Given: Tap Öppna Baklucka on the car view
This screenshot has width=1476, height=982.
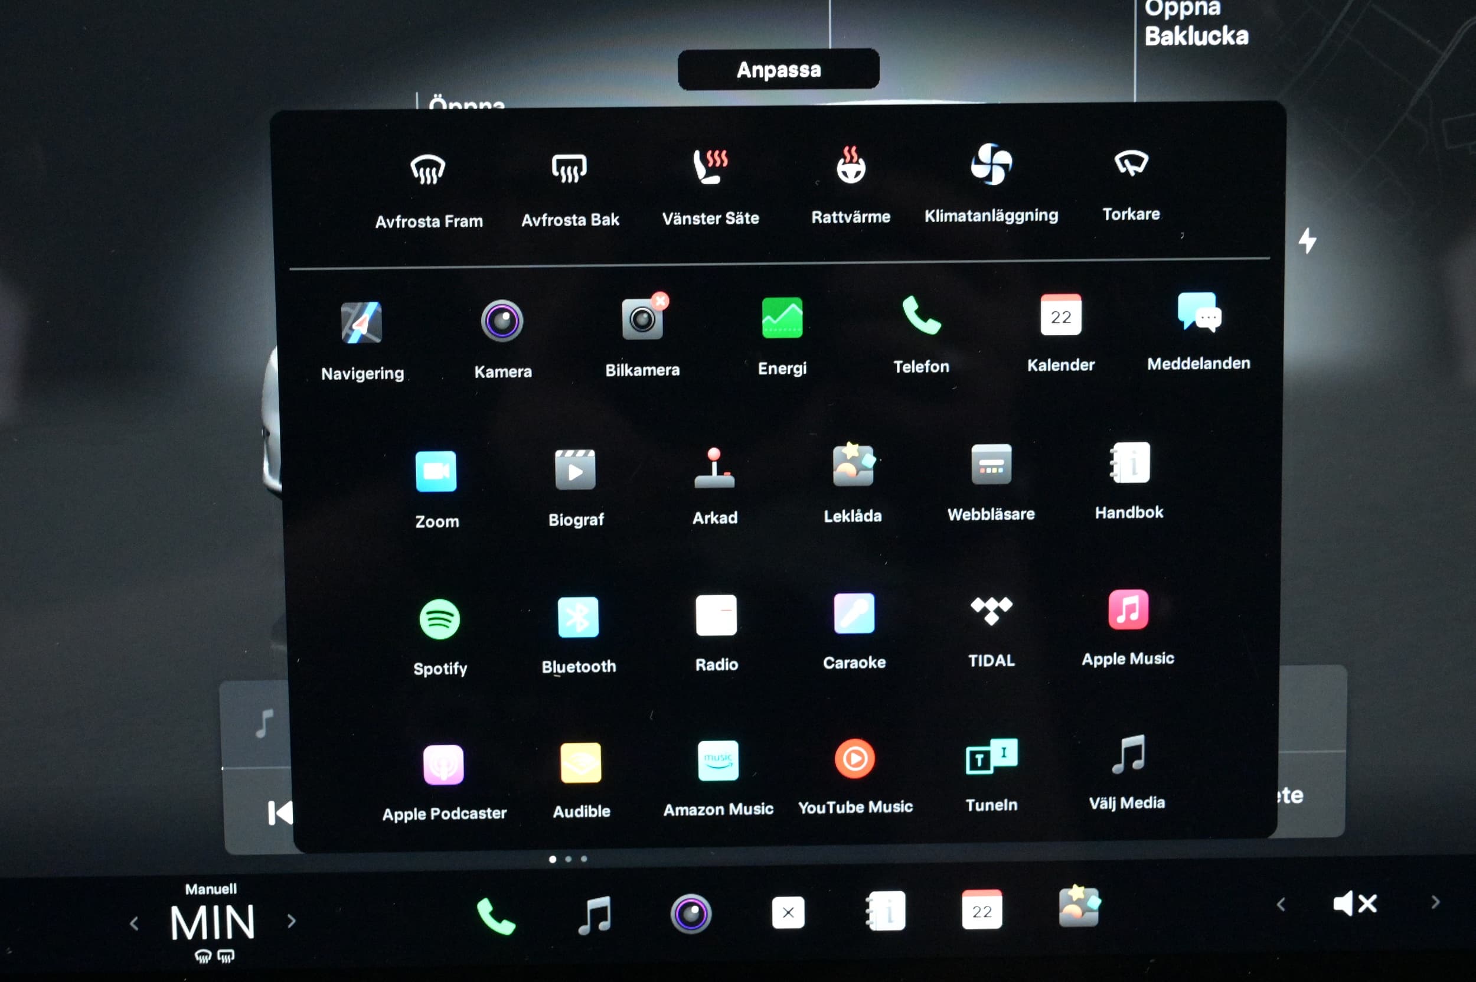Looking at the screenshot, I should [x=1196, y=22].
